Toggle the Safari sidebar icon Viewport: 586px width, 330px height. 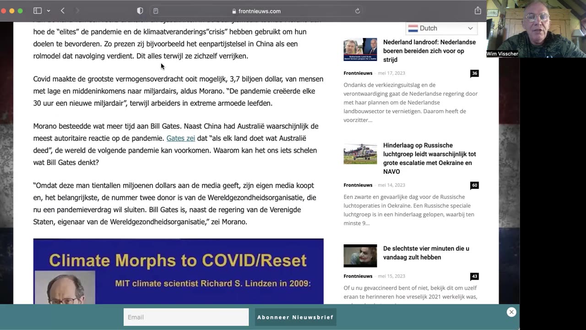[38, 11]
